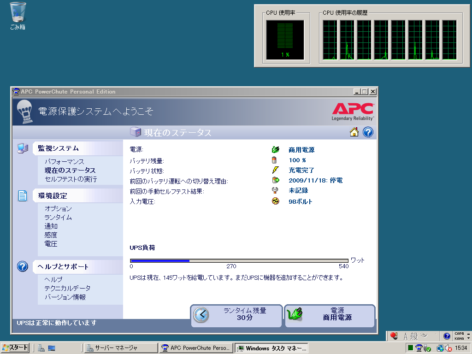Viewport: 472px width, 354px height.
Task: Click the lightning bolt icon beside 充電完了
Action: (x=275, y=170)
